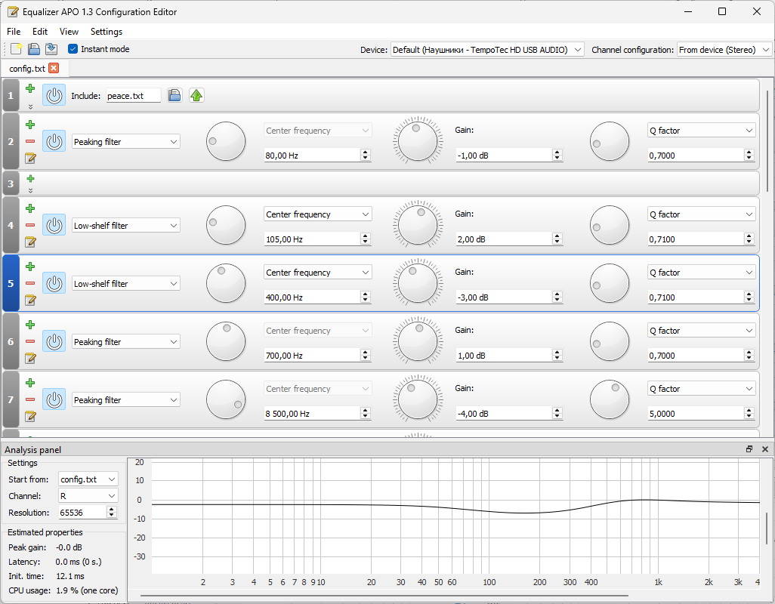The height and width of the screenshot is (604, 775).
Task: Open Channel configuration dropdown
Action: tap(724, 50)
